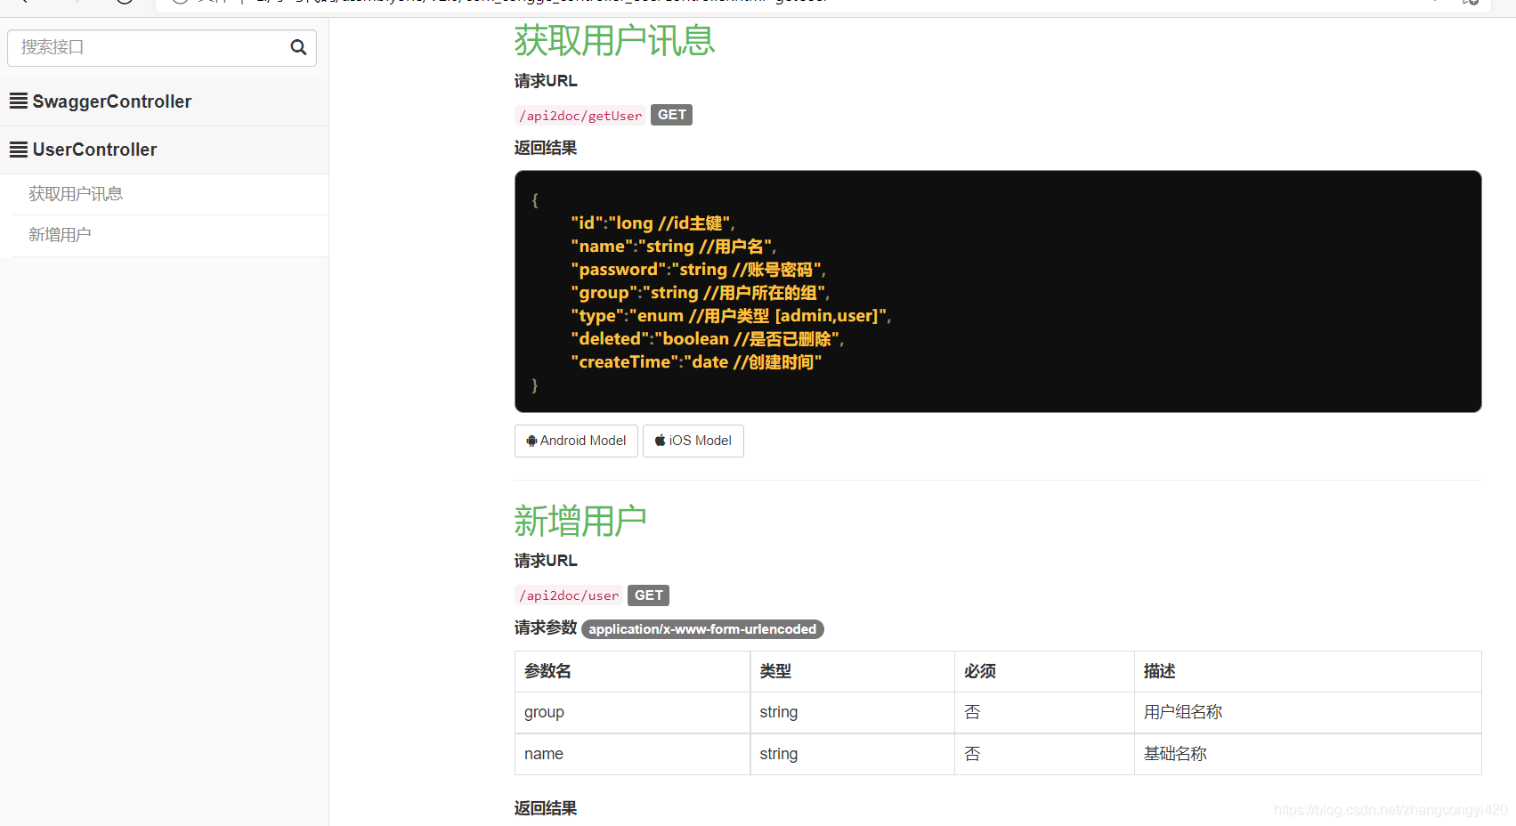Click the "password" line in the JSON
1516x826 pixels.
point(699,270)
